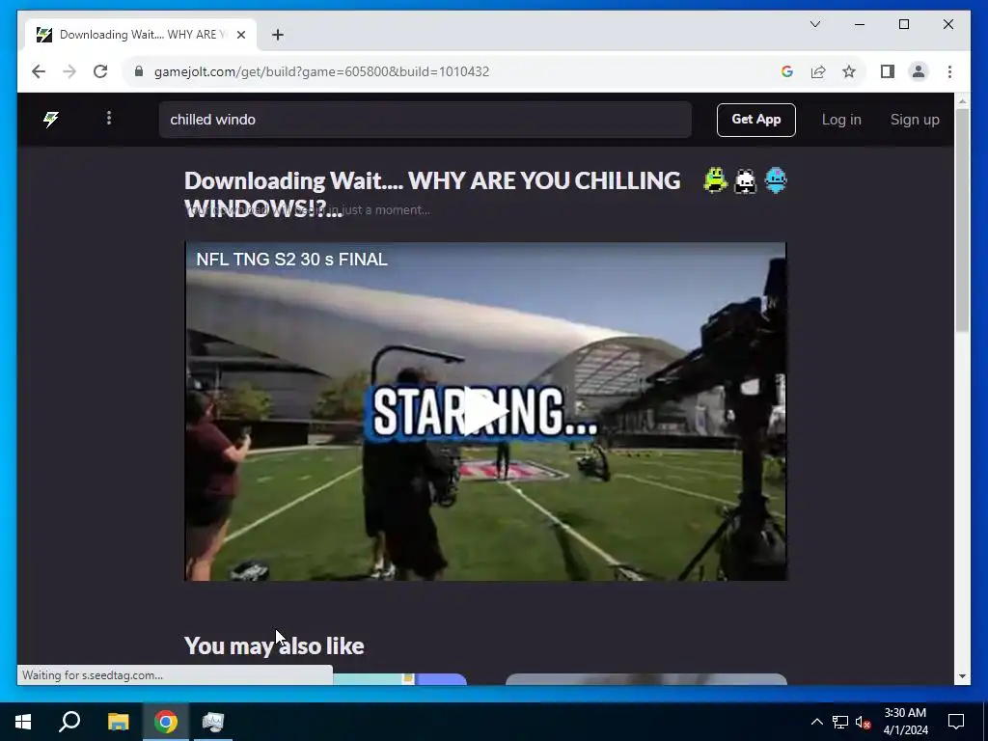The width and height of the screenshot is (988, 741).
Task: Select the 'Downloading Wait...' browser tab
Action: pos(141,35)
